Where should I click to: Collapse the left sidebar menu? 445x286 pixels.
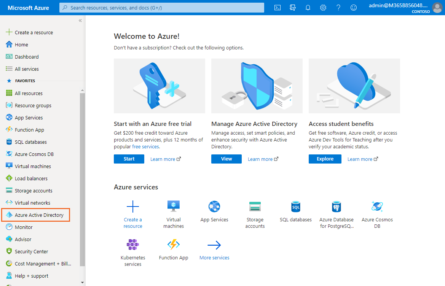point(80,21)
